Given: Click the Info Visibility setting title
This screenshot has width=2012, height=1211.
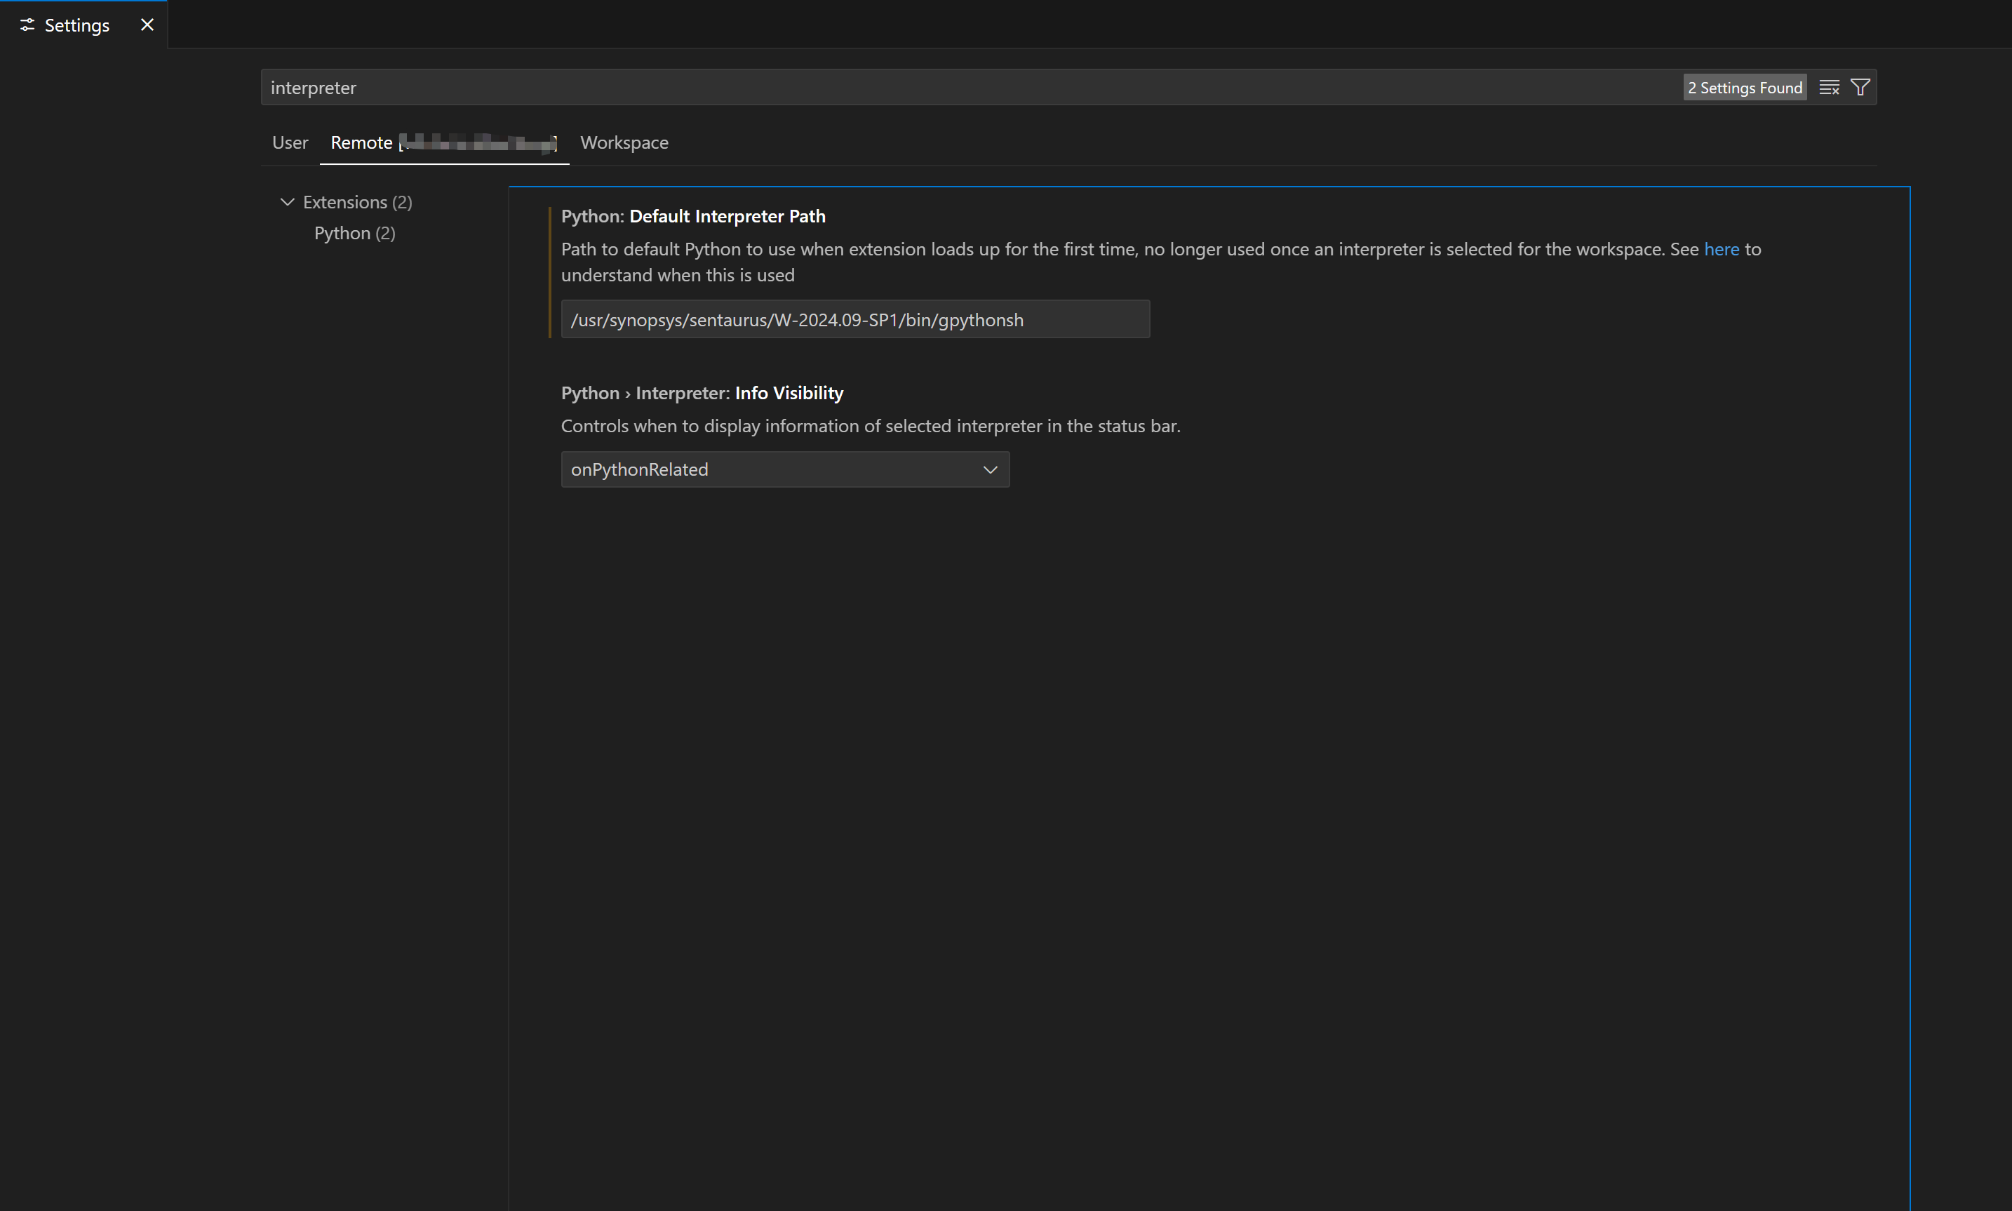Looking at the screenshot, I should 702,392.
